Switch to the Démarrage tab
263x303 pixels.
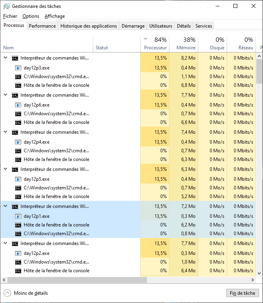point(133,26)
